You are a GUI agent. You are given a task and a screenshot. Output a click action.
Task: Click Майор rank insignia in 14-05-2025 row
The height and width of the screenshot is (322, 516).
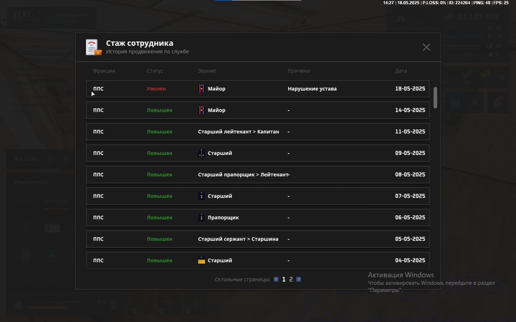pyautogui.click(x=202, y=110)
